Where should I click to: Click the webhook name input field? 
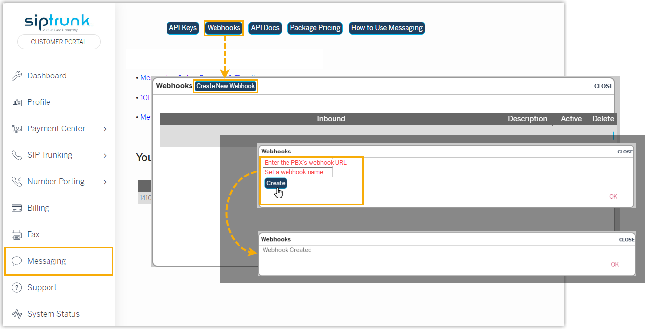[298, 172]
